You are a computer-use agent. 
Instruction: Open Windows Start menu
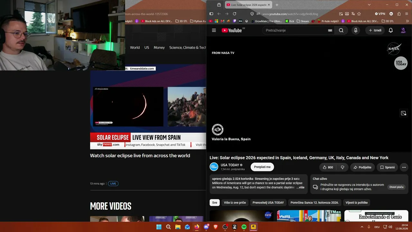159,227
